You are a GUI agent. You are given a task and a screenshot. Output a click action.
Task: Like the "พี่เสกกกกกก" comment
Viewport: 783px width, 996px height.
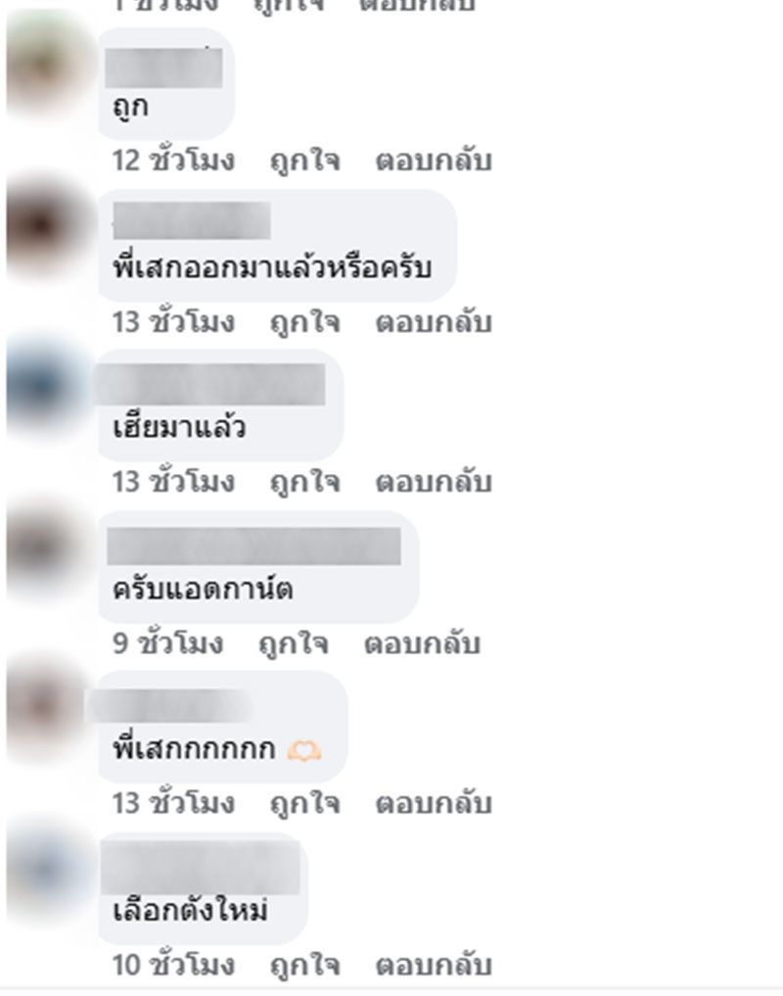[x=305, y=804]
